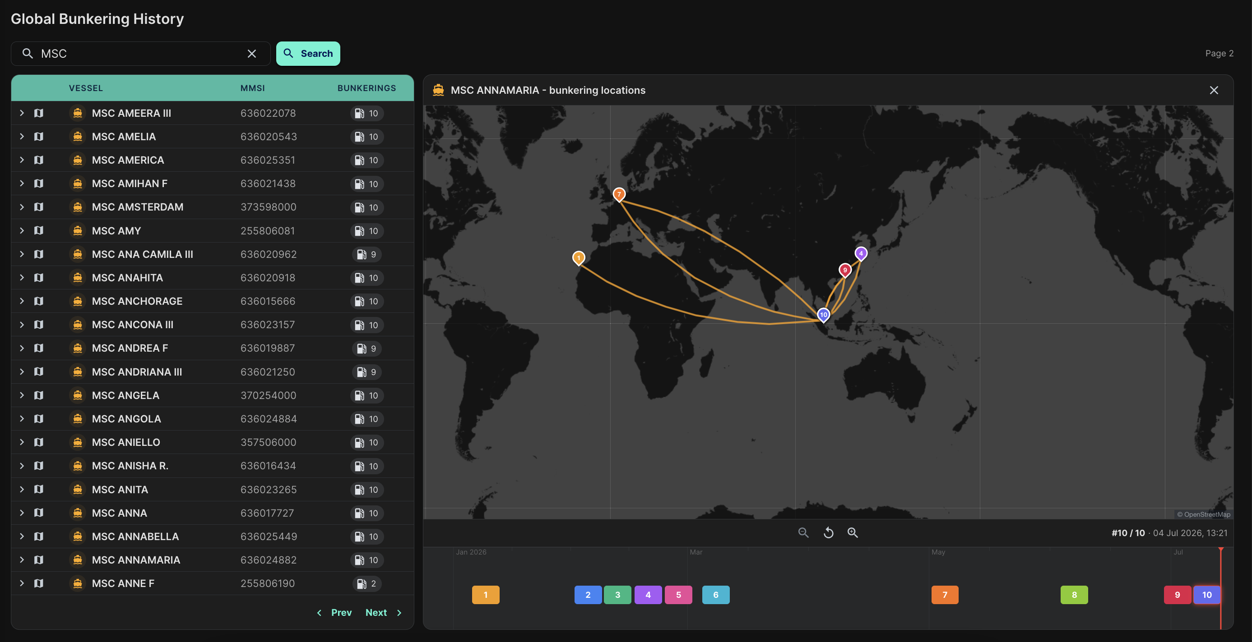The height and width of the screenshot is (642, 1252).
Task: Click the Page 2 indicator
Action: click(x=1219, y=53)
